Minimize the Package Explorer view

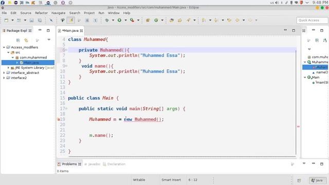[40, 30]
